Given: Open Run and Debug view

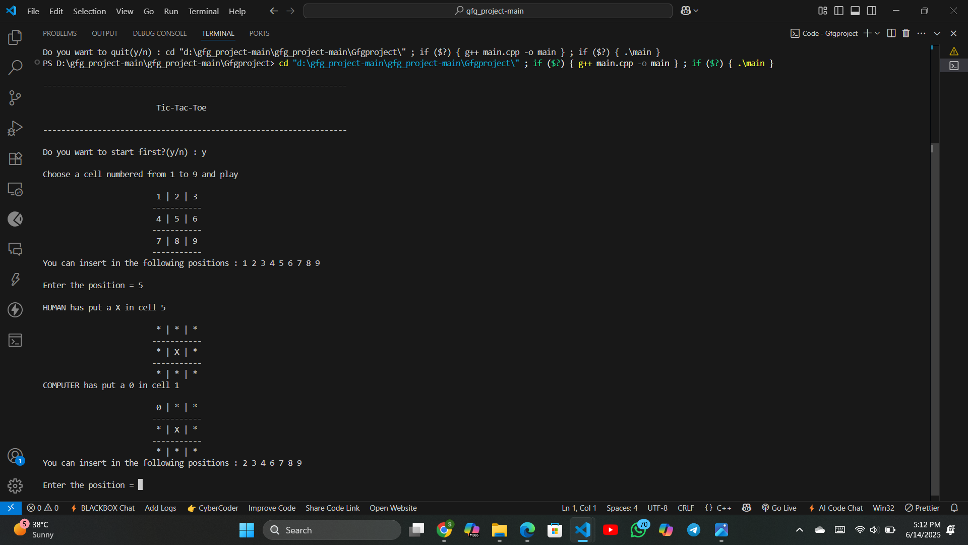Looking at the screenshot, I should coord(15,128).
